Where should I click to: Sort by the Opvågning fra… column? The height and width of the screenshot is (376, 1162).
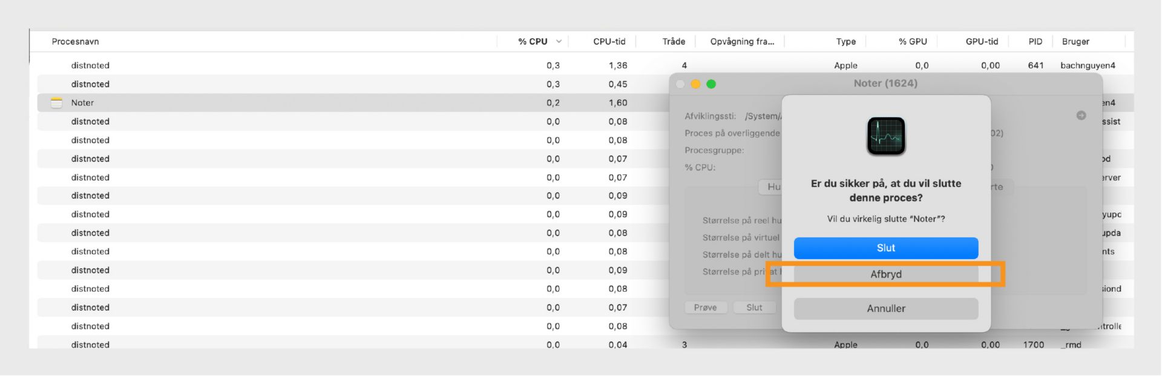[x=742, y=42]
